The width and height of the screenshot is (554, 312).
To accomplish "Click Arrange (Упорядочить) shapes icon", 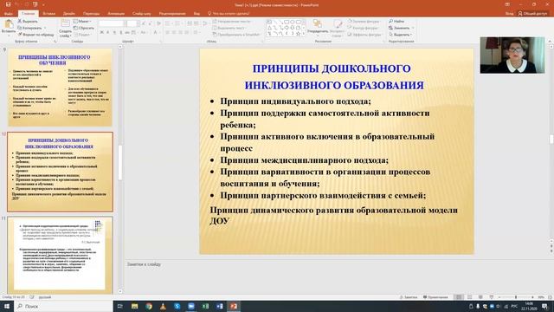I will point(318,24).
